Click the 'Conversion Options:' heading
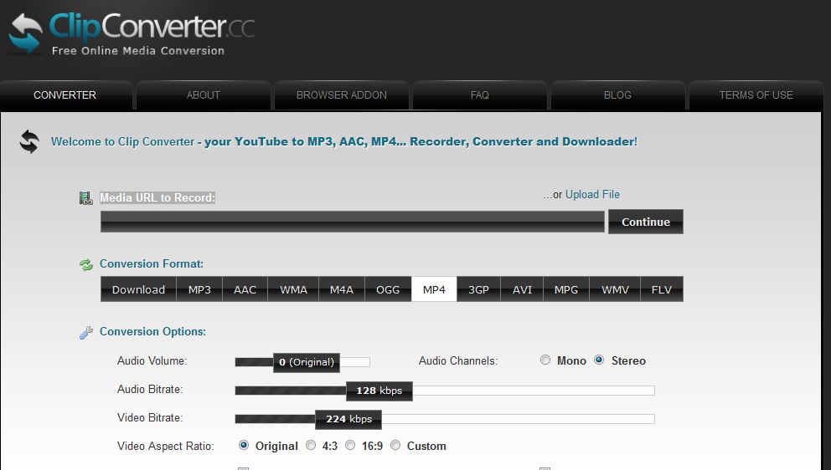This screenshot has width=831, height=470. (x=152, y=331)
